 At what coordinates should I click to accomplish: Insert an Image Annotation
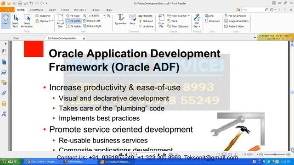pos(236,21)
